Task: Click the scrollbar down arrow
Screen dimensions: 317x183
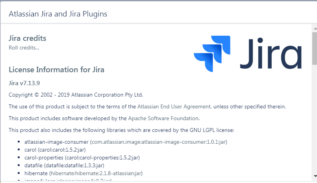Action: tap(315, 176)
